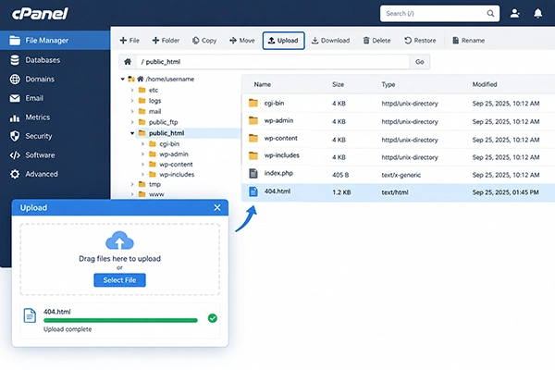The image size is (555, 370).
Task: Click the green upload progress bar
Action: tap(120, 320)
